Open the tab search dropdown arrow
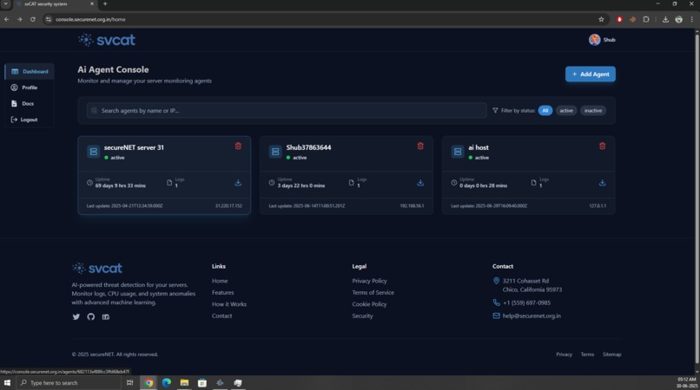Viewport: 700px width, 390px height. (6, 3)
